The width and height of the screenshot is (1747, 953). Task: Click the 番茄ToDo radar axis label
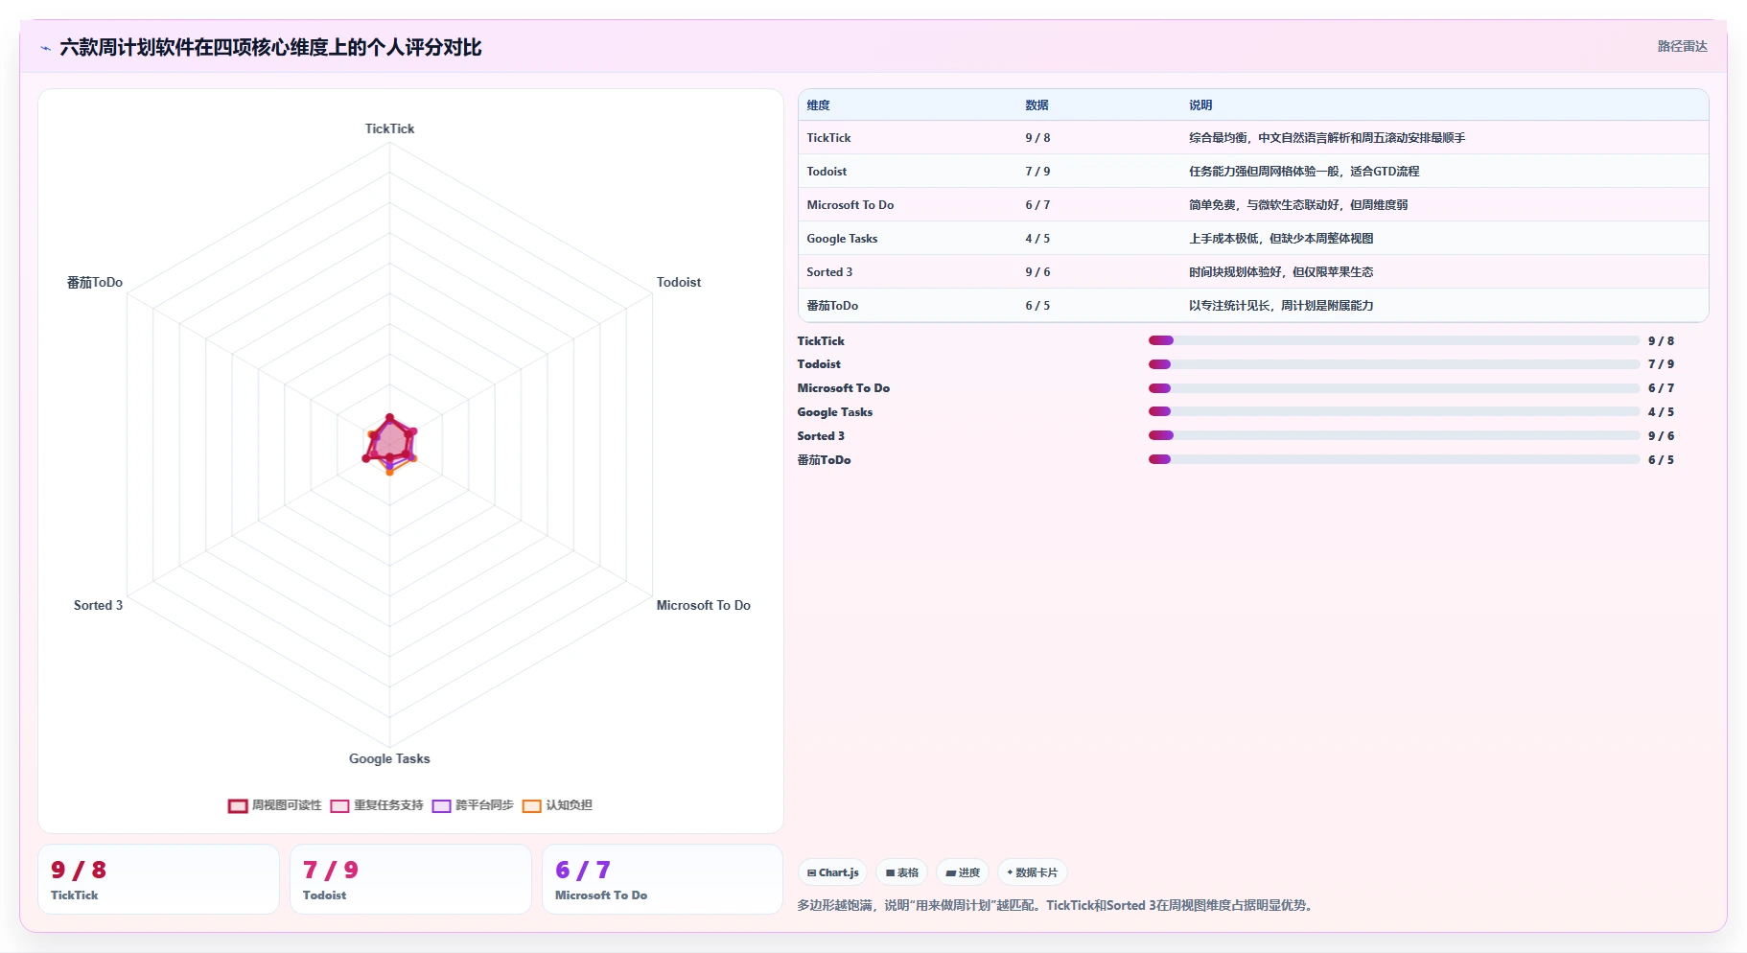point(94,282)
